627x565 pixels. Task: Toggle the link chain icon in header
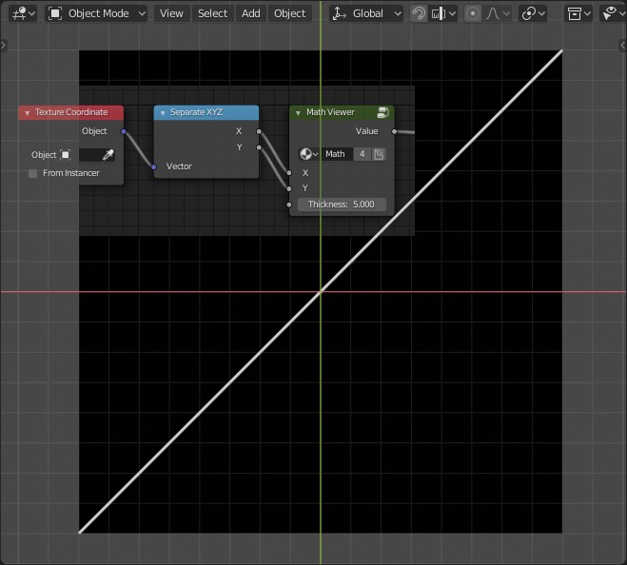pyautogui.click(x=531, y=13)
